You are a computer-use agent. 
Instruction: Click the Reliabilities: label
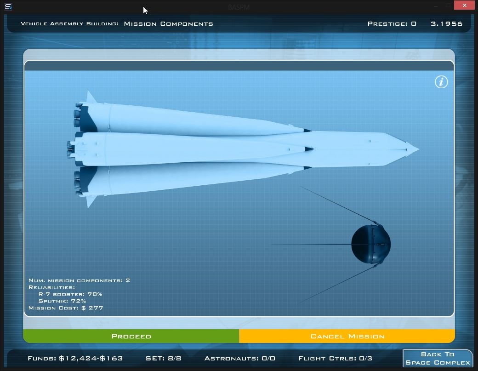point(51,287)
